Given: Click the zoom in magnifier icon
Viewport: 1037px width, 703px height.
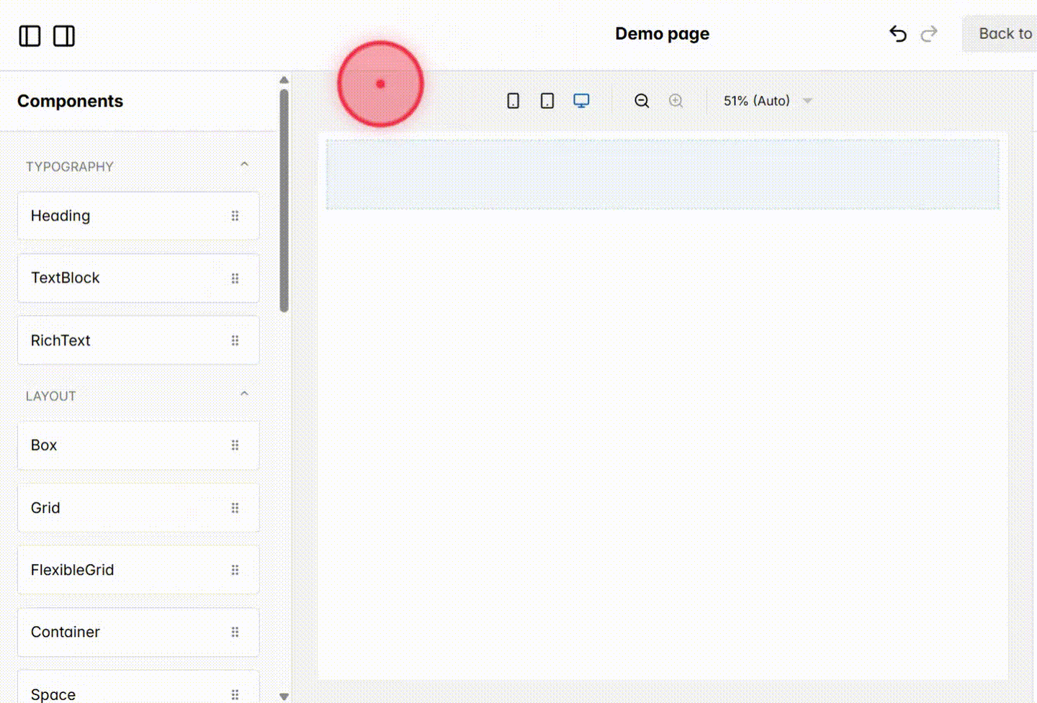Looking at the screenshot, I should 676,101.
